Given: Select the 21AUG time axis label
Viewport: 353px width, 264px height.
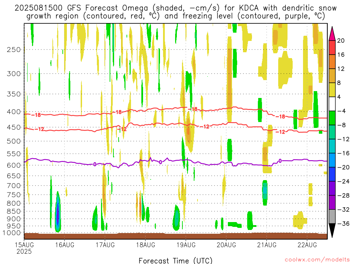Looking at the screenshot, I should click(x=267, y=245).
